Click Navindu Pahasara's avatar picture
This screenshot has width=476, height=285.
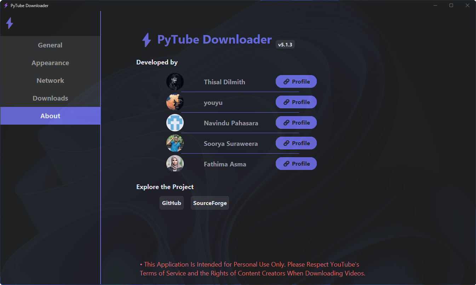point(175,123)
